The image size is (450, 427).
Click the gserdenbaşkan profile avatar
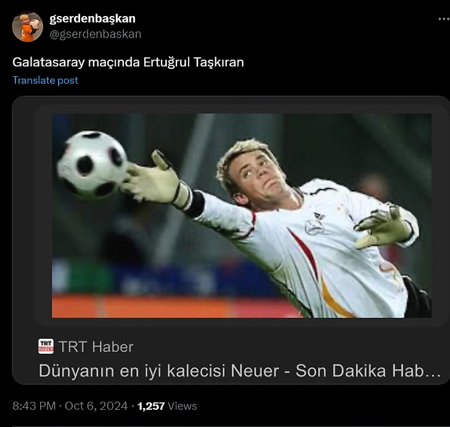[x=28, y=26]
